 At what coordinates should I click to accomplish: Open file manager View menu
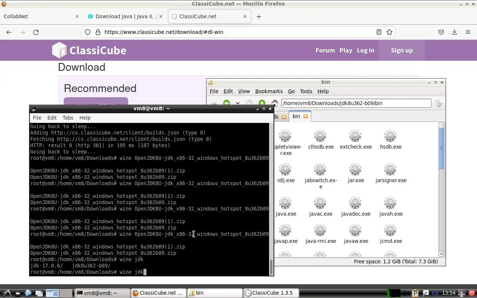pos(244,91)
